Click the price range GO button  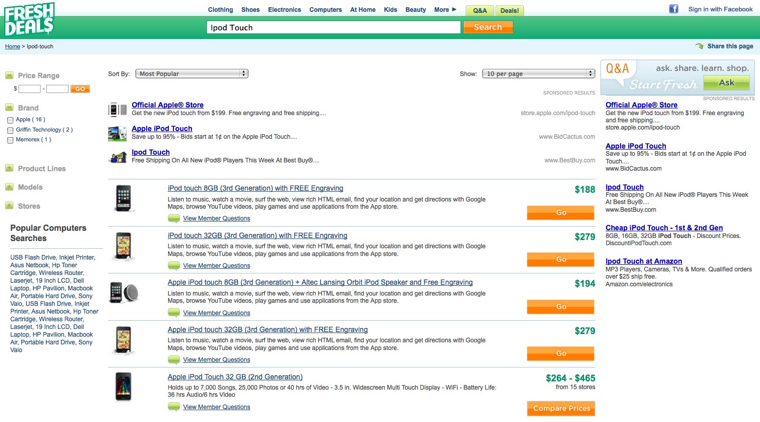point(80,89)
